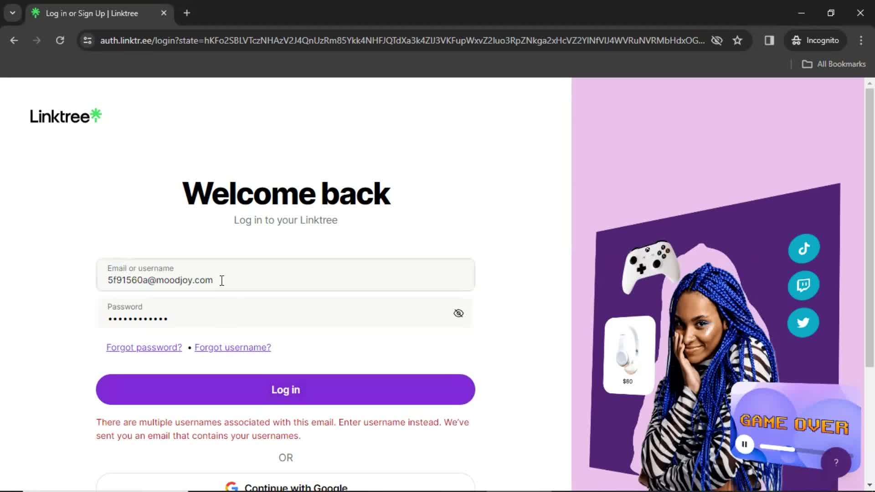
Task: Open All Bookmarks folder
Action: pyautogui.click(x=834, y=64)
